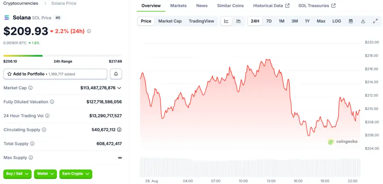This screenshot has height=184, width=383.
Task: Expand the Market Cap value chevron
Action: click(x=119, y=88)
